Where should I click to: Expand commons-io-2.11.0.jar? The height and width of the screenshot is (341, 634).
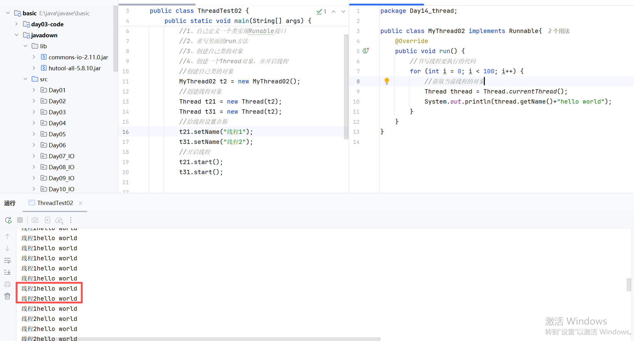click(34, 57)
